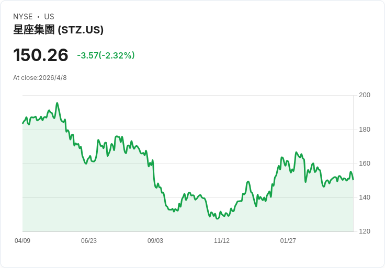The height and width of the screenshot is (268, 385).
Task: Click the 120 y-axis label
Action: [365, 231]
